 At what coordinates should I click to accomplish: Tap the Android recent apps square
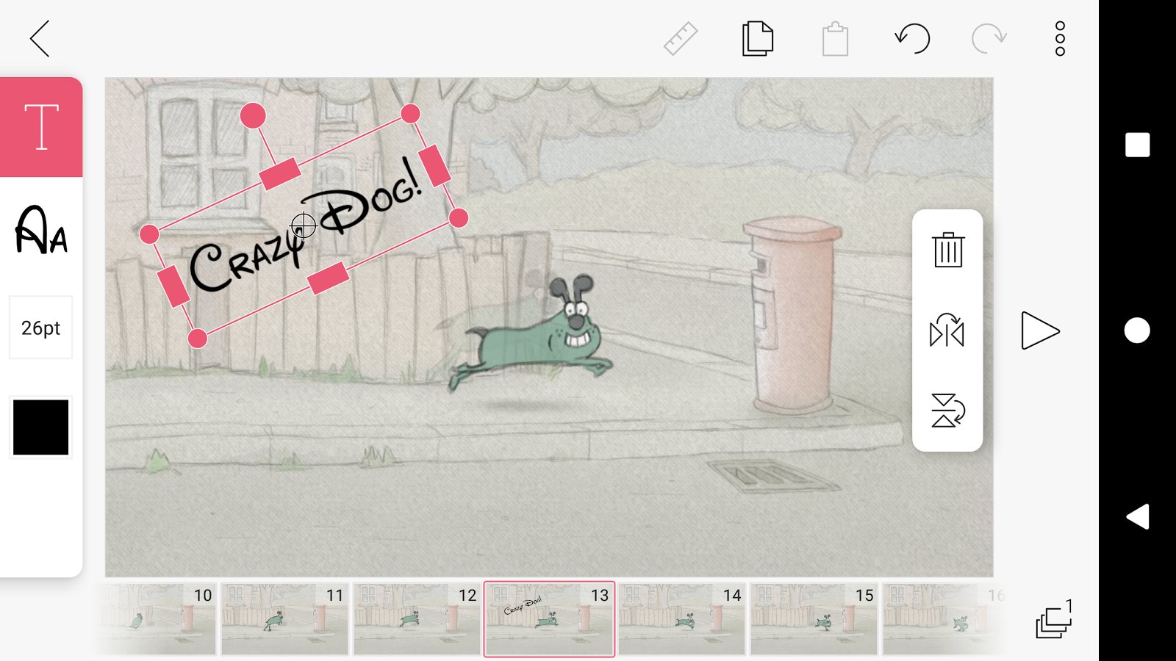(x=1137, y=145)
